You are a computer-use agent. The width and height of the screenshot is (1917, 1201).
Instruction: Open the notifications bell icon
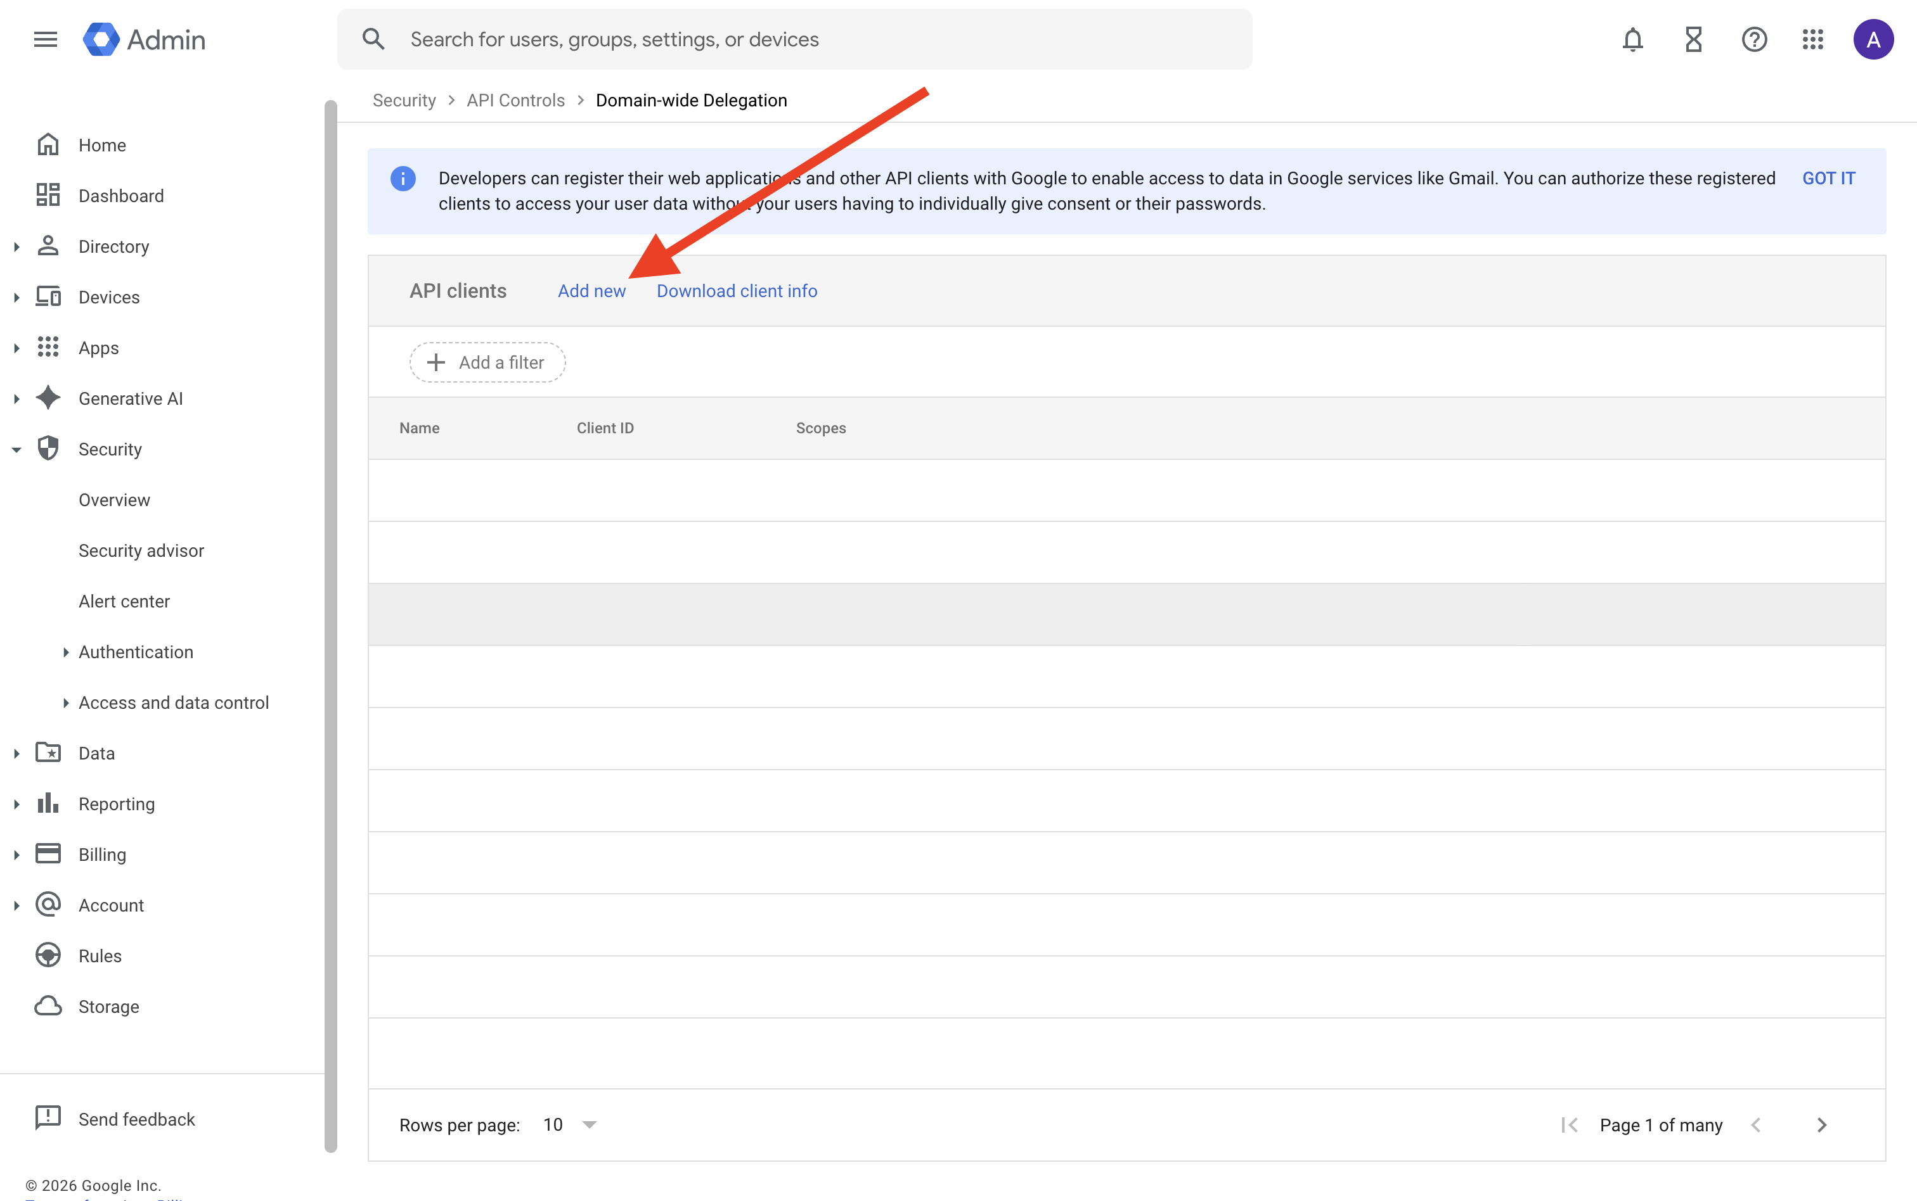(x=1632, y=40)
